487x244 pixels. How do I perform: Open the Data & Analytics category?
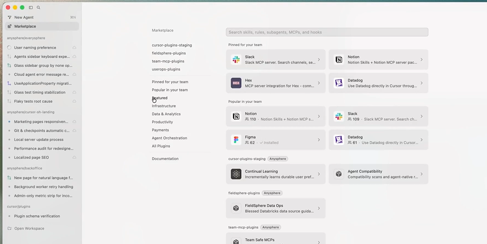(x=166, y=114)
